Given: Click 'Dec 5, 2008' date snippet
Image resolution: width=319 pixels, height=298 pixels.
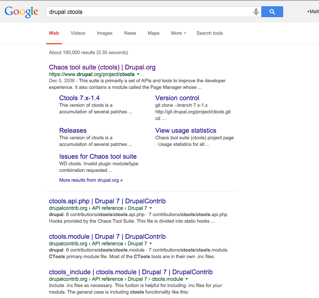Looking at the screenshot, I should click(62, 80).
